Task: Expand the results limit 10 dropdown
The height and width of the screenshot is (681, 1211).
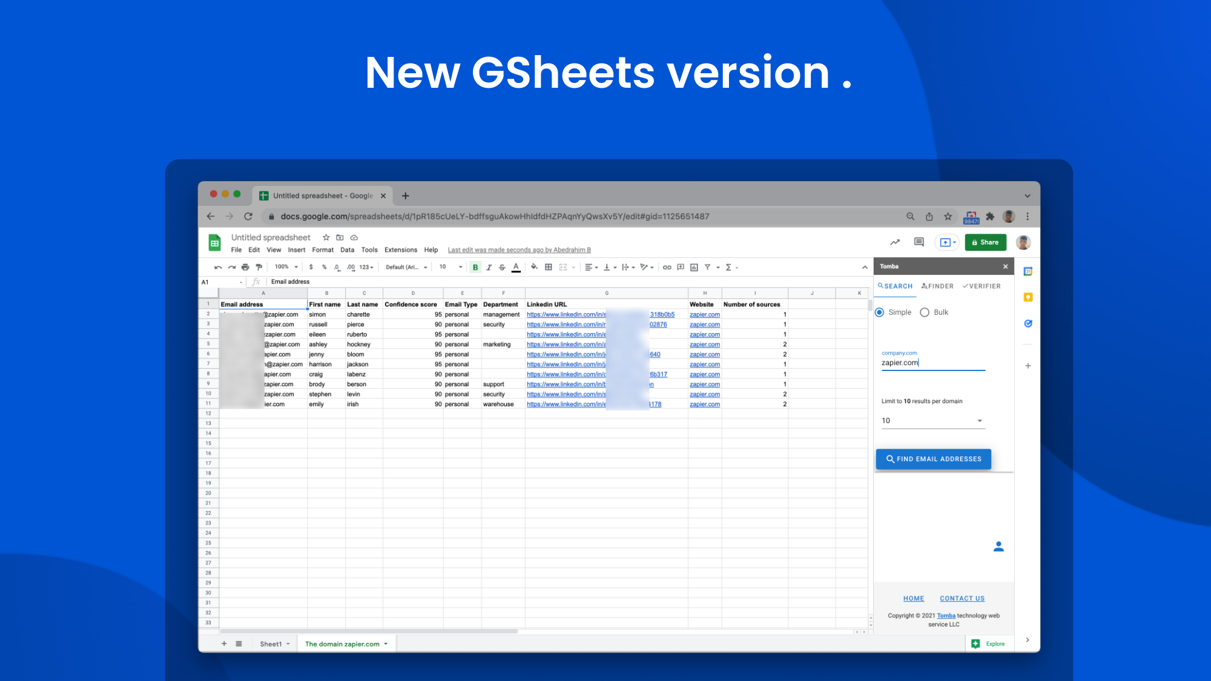Action: pyautogui.click(x=933, y=421)
